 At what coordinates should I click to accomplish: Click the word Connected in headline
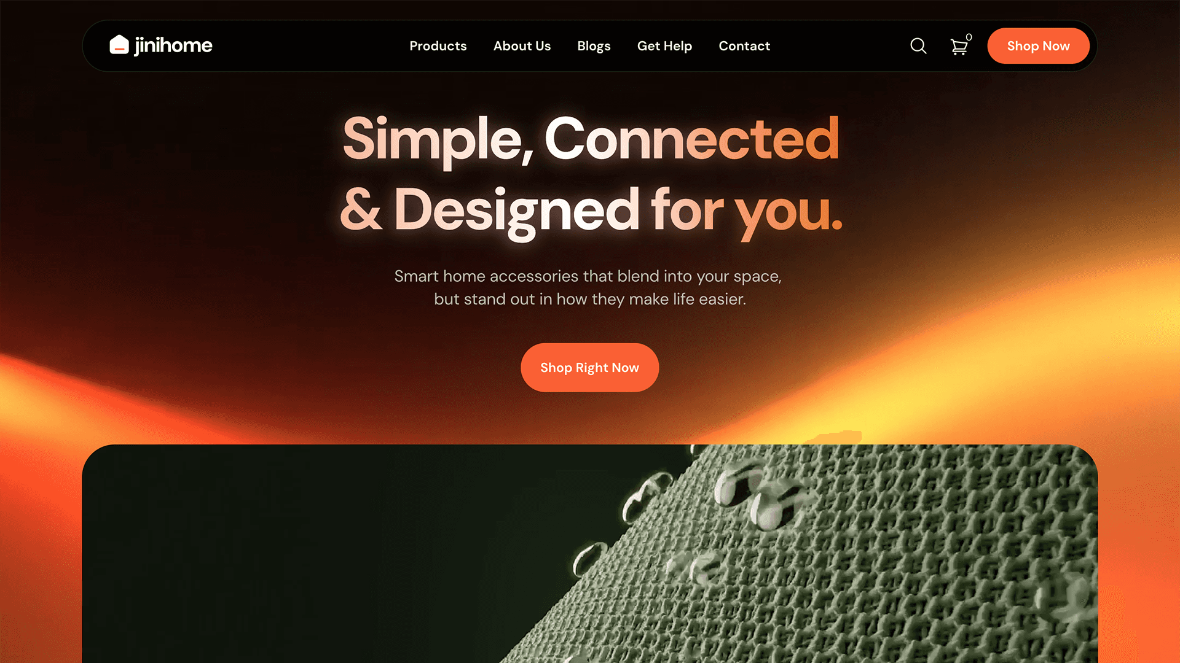(691, 138)
